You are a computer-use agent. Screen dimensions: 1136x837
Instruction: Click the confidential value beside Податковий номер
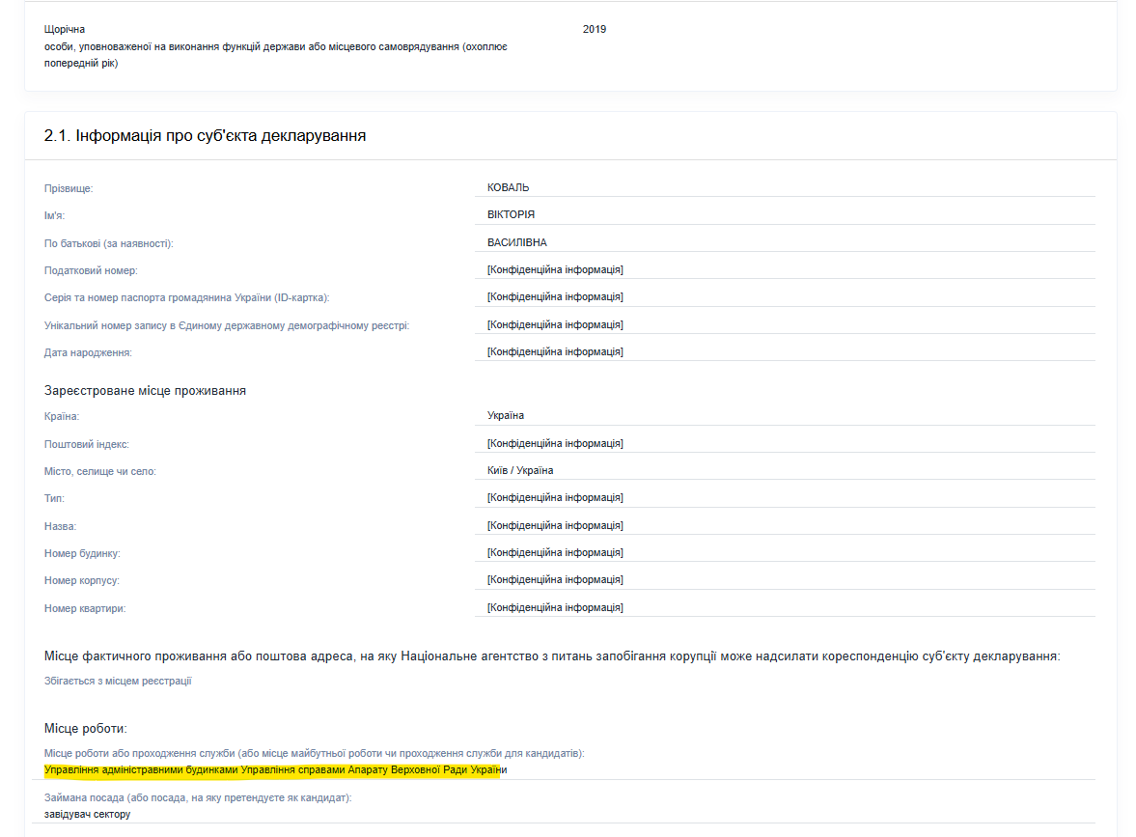coord(555,269)
